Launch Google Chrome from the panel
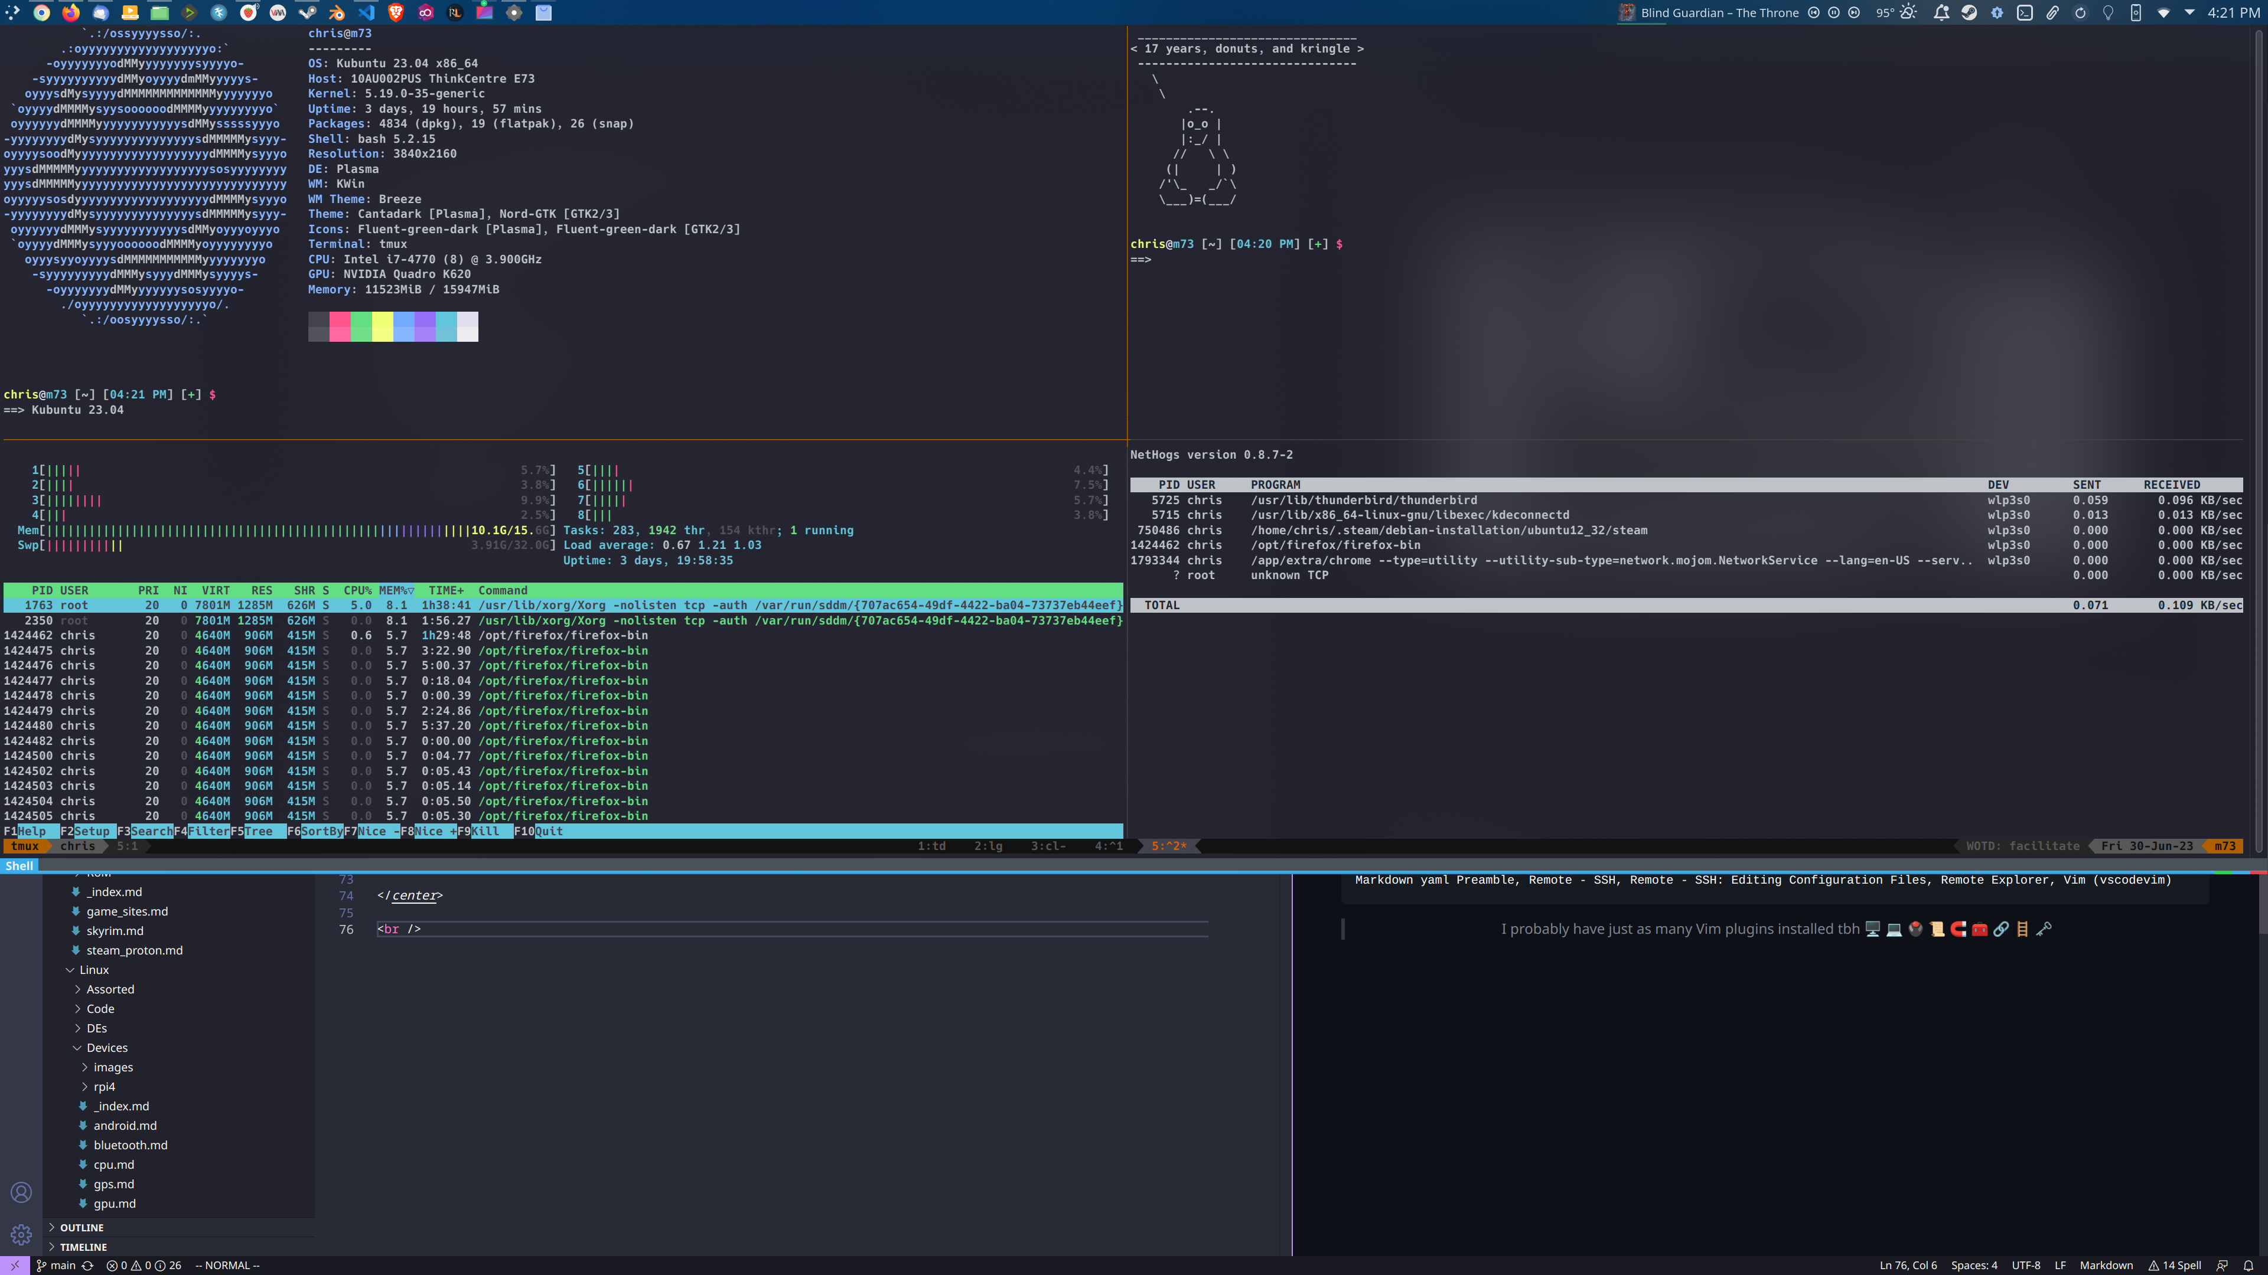The width and height of the screenshot is (2268, 1275). pyautogui.click(x=41, y=12)
